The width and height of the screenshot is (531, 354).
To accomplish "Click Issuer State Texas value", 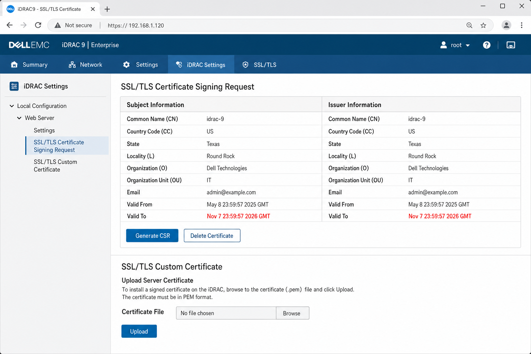I will (414, 144).
